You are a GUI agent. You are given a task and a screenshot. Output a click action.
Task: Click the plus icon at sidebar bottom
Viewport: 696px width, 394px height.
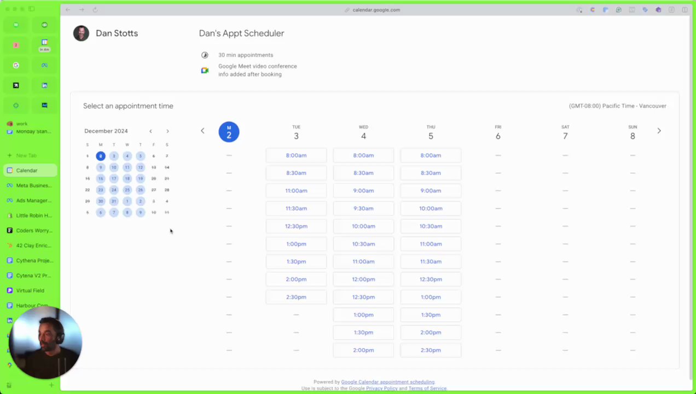51,385
